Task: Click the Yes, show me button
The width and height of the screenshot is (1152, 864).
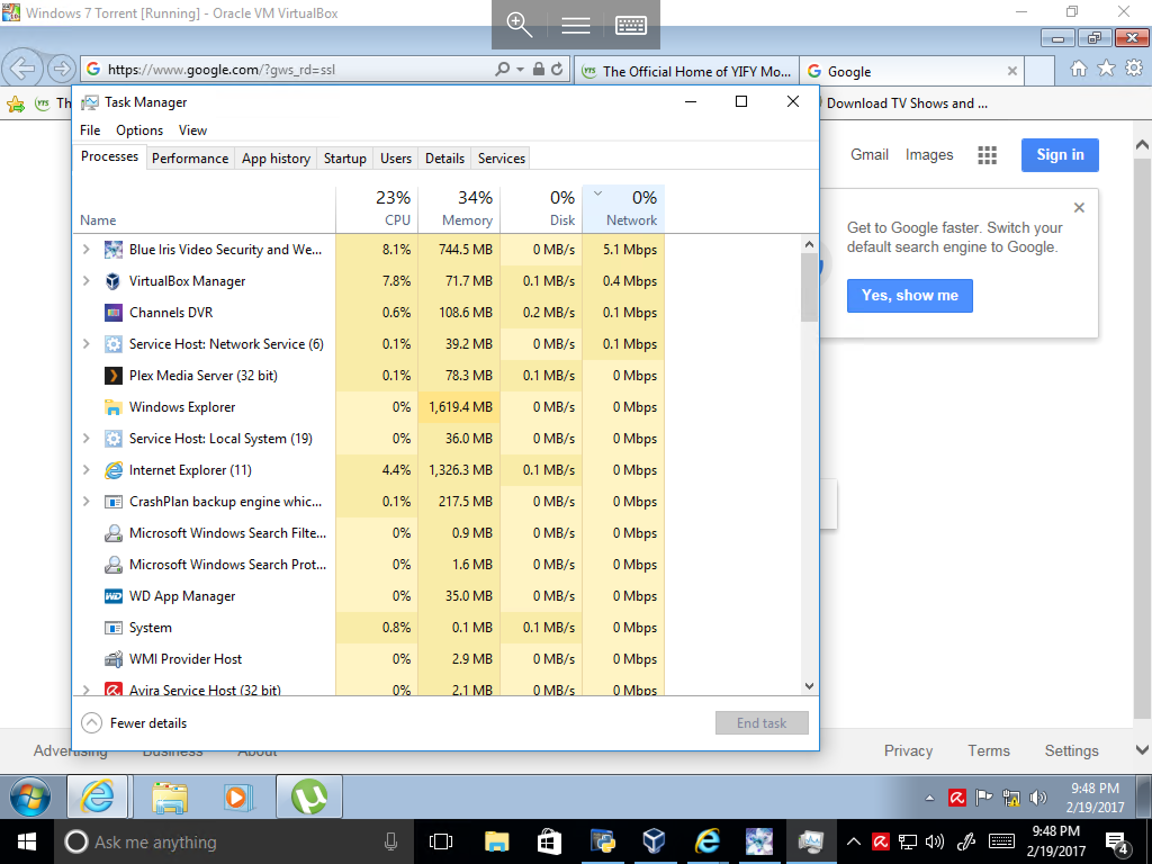Action: point(909,295)
